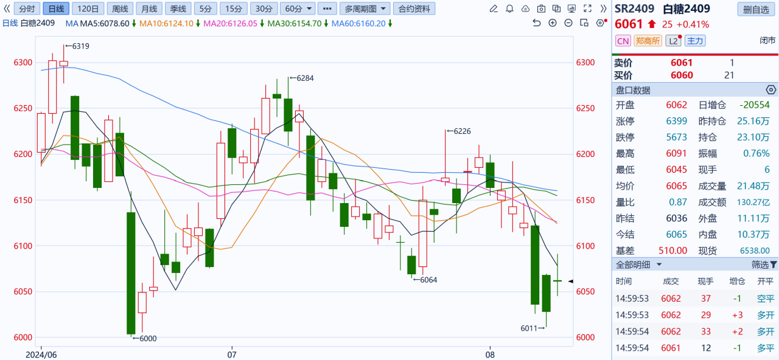
Task: Expand the 全部明细 dropdown
Action: click(639, 265)
